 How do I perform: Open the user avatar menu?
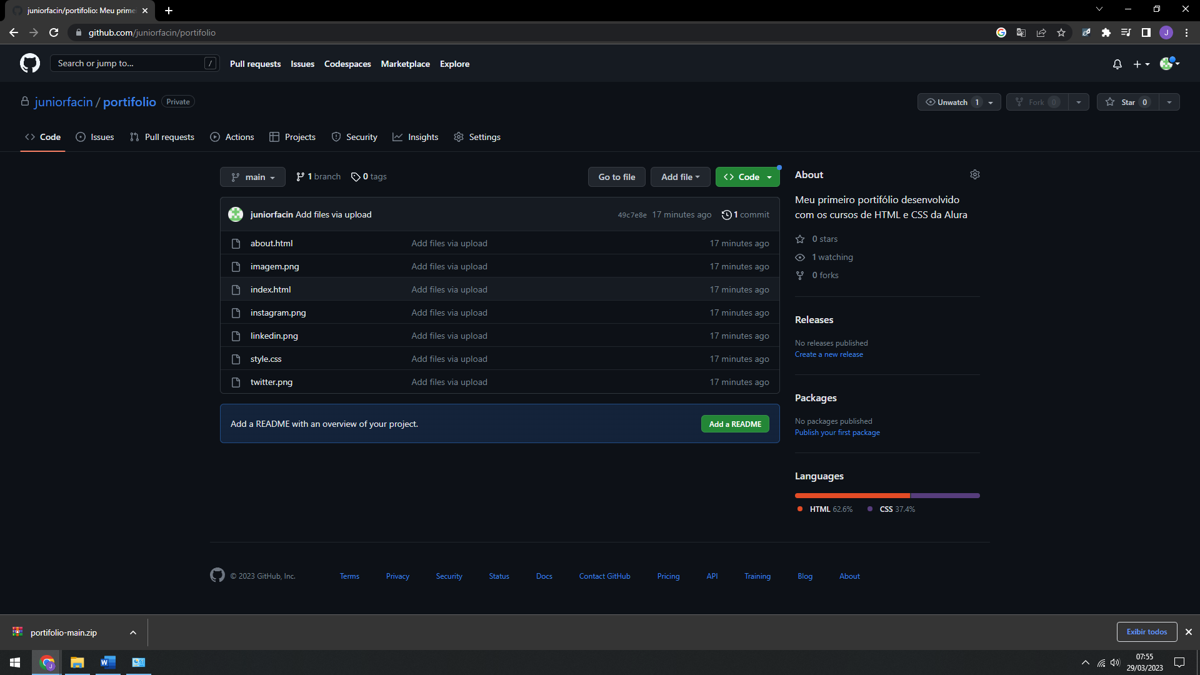tap(1169, 63)
